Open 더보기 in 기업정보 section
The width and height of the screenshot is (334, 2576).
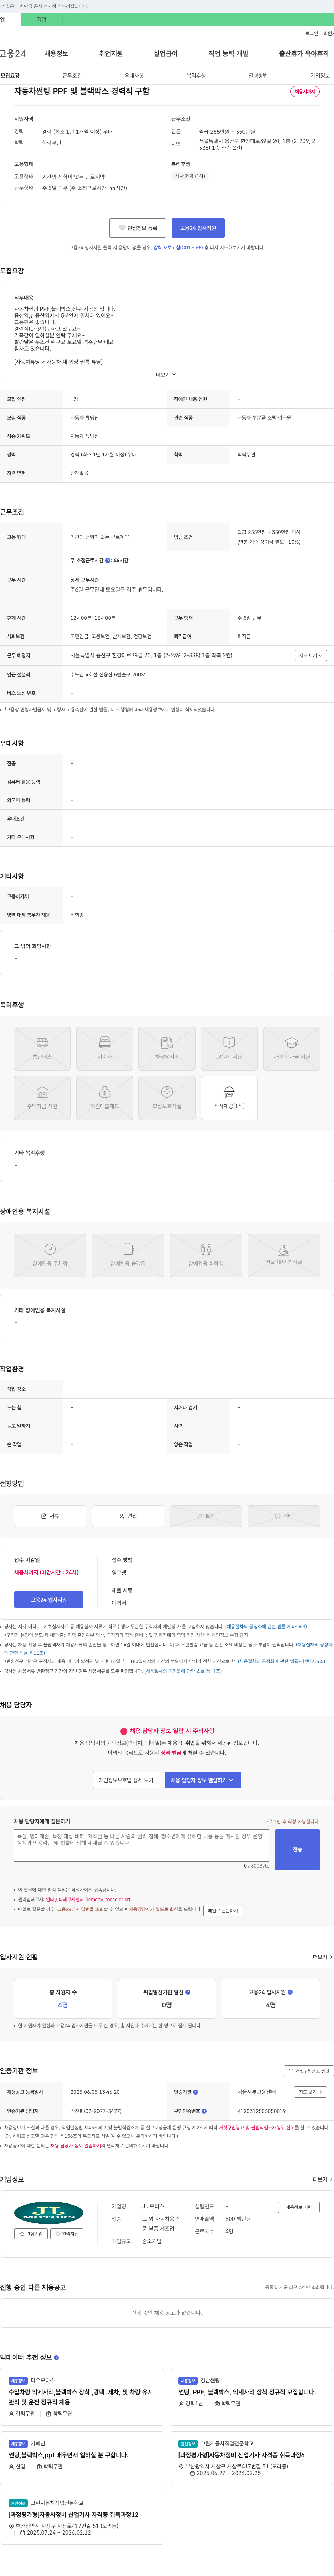(322, 2179)
